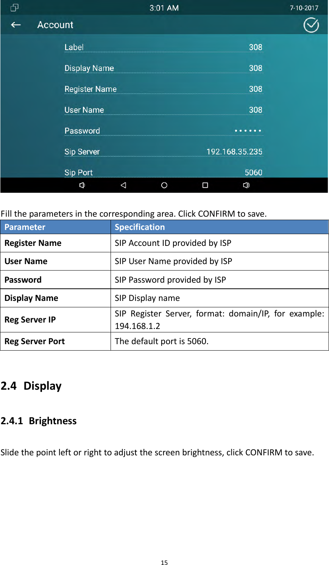Click the Password table cell in document
Screen dimensions: 329x565
[56, 280]
